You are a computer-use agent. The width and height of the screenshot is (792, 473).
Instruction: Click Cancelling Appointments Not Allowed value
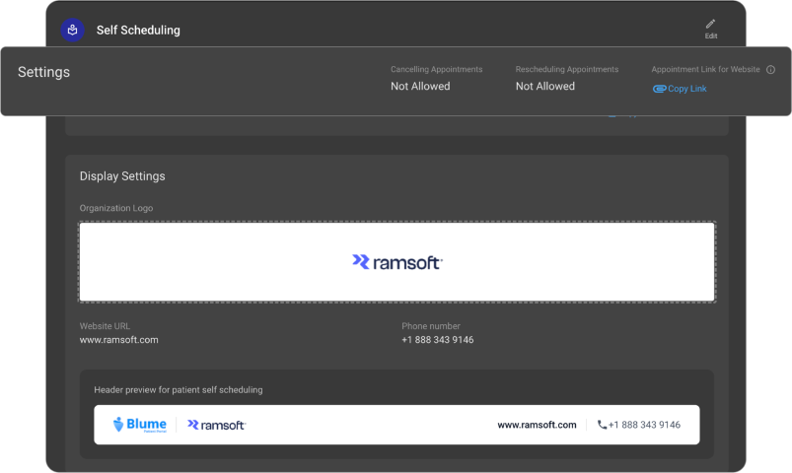(x=420, y=87)
